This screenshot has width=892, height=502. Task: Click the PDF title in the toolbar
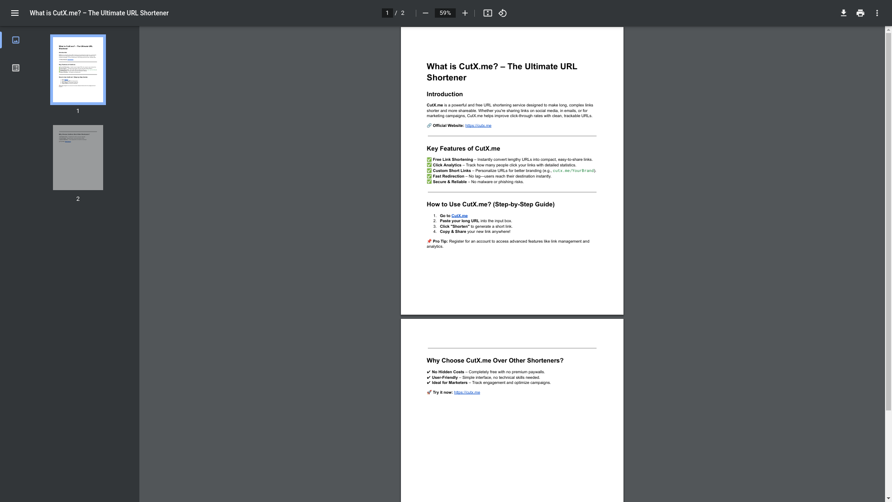point(99,13)
